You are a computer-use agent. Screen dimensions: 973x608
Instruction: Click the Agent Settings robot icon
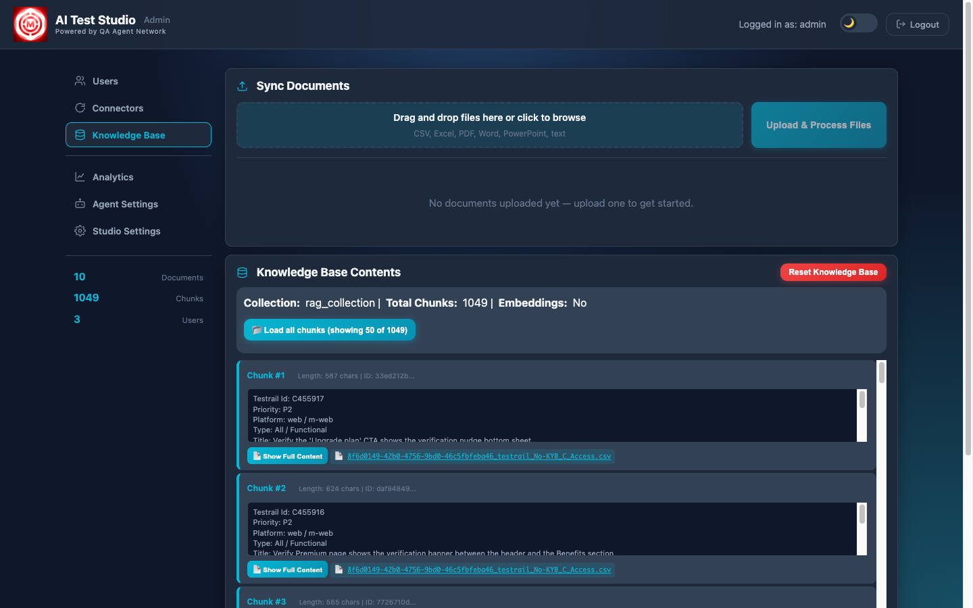click(x=80, y=204)
